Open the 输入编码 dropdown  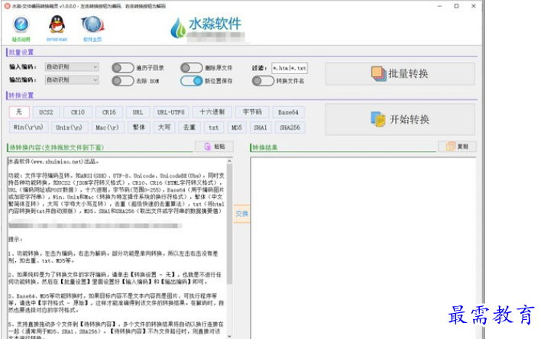tap(72, 67)
